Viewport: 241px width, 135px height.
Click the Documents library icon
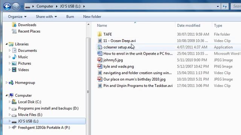[x=14, y=50]
